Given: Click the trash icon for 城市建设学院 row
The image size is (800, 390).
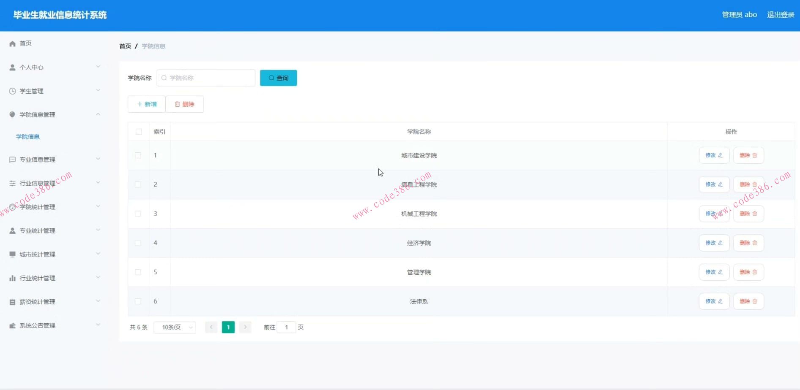Looking at the screenshot, I should click(x=755, y=155).
